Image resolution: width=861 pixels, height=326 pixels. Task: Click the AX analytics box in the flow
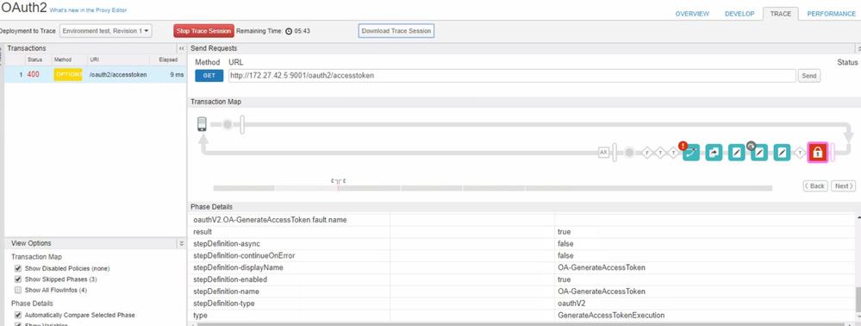pyautogui.click(x=603, y=153)
